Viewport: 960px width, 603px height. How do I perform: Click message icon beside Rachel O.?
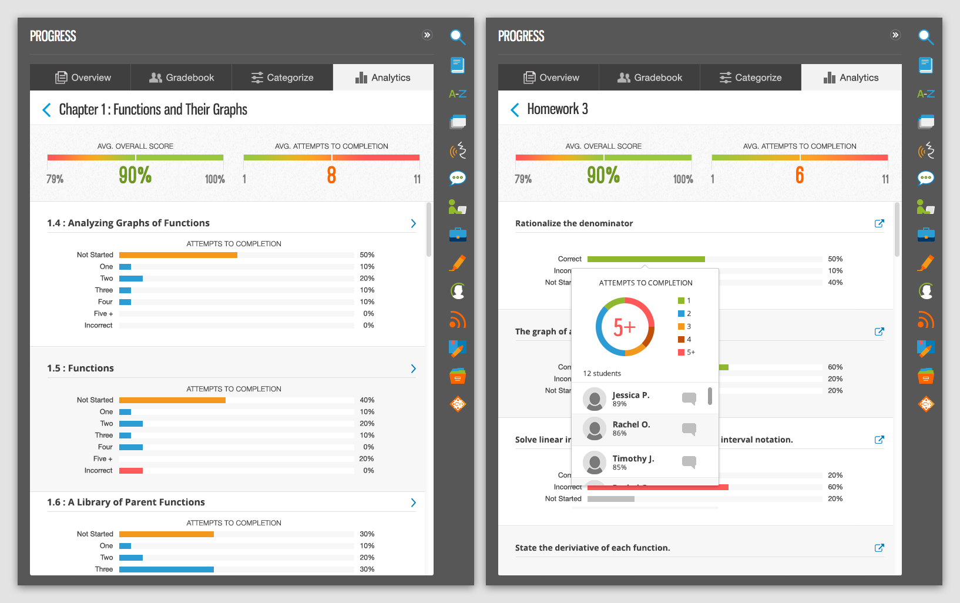689,429
